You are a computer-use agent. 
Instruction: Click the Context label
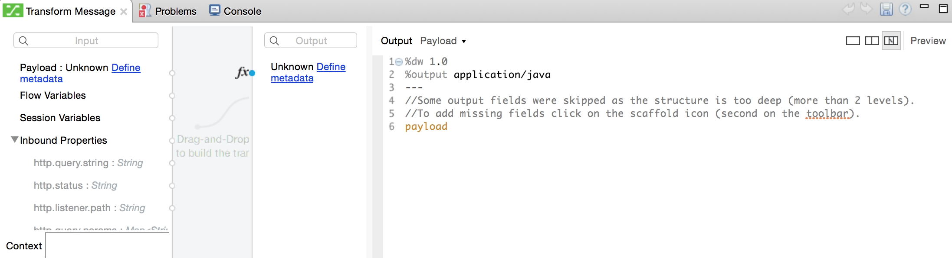(x=24, y=246)
